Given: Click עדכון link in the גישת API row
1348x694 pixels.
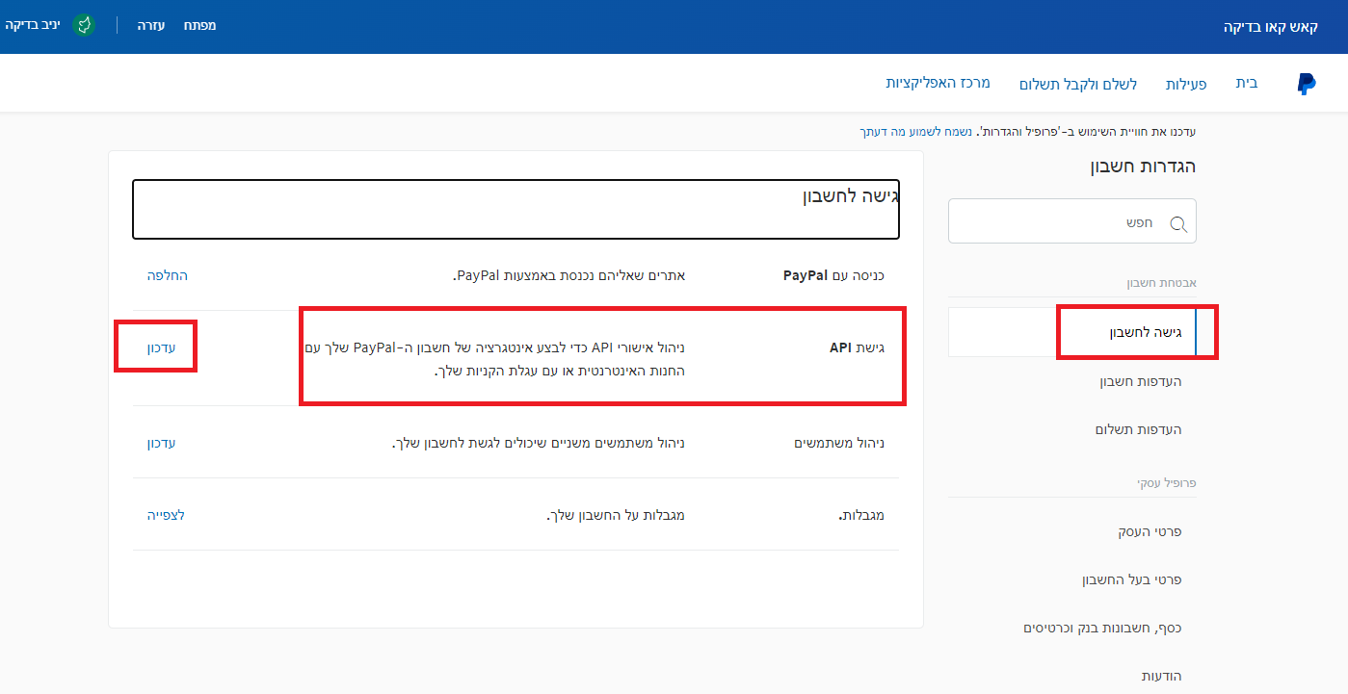Looking at the screenshot, I should [x=162, y=347].
